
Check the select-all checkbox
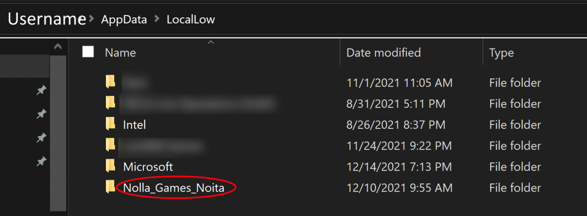pyautogui.click(x=88, y=52)
